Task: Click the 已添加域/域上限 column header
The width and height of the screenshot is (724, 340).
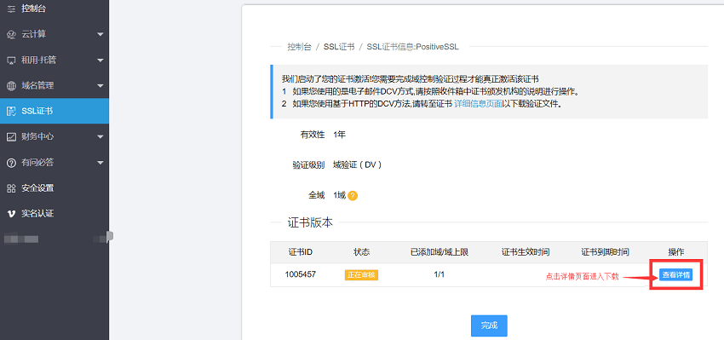Action: [440, 252]
